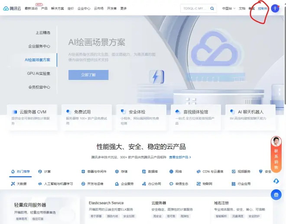Open the 云服务器 product card heading
This screenshot has width=286, height=224.
coord(159,203)
